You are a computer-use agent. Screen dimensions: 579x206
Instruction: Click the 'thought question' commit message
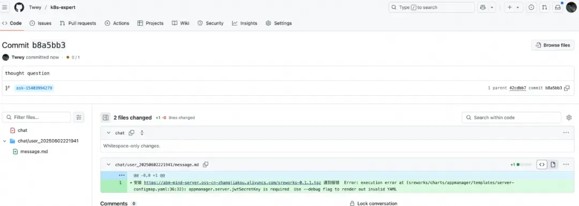pyautogui.click(x=27, y=73)
